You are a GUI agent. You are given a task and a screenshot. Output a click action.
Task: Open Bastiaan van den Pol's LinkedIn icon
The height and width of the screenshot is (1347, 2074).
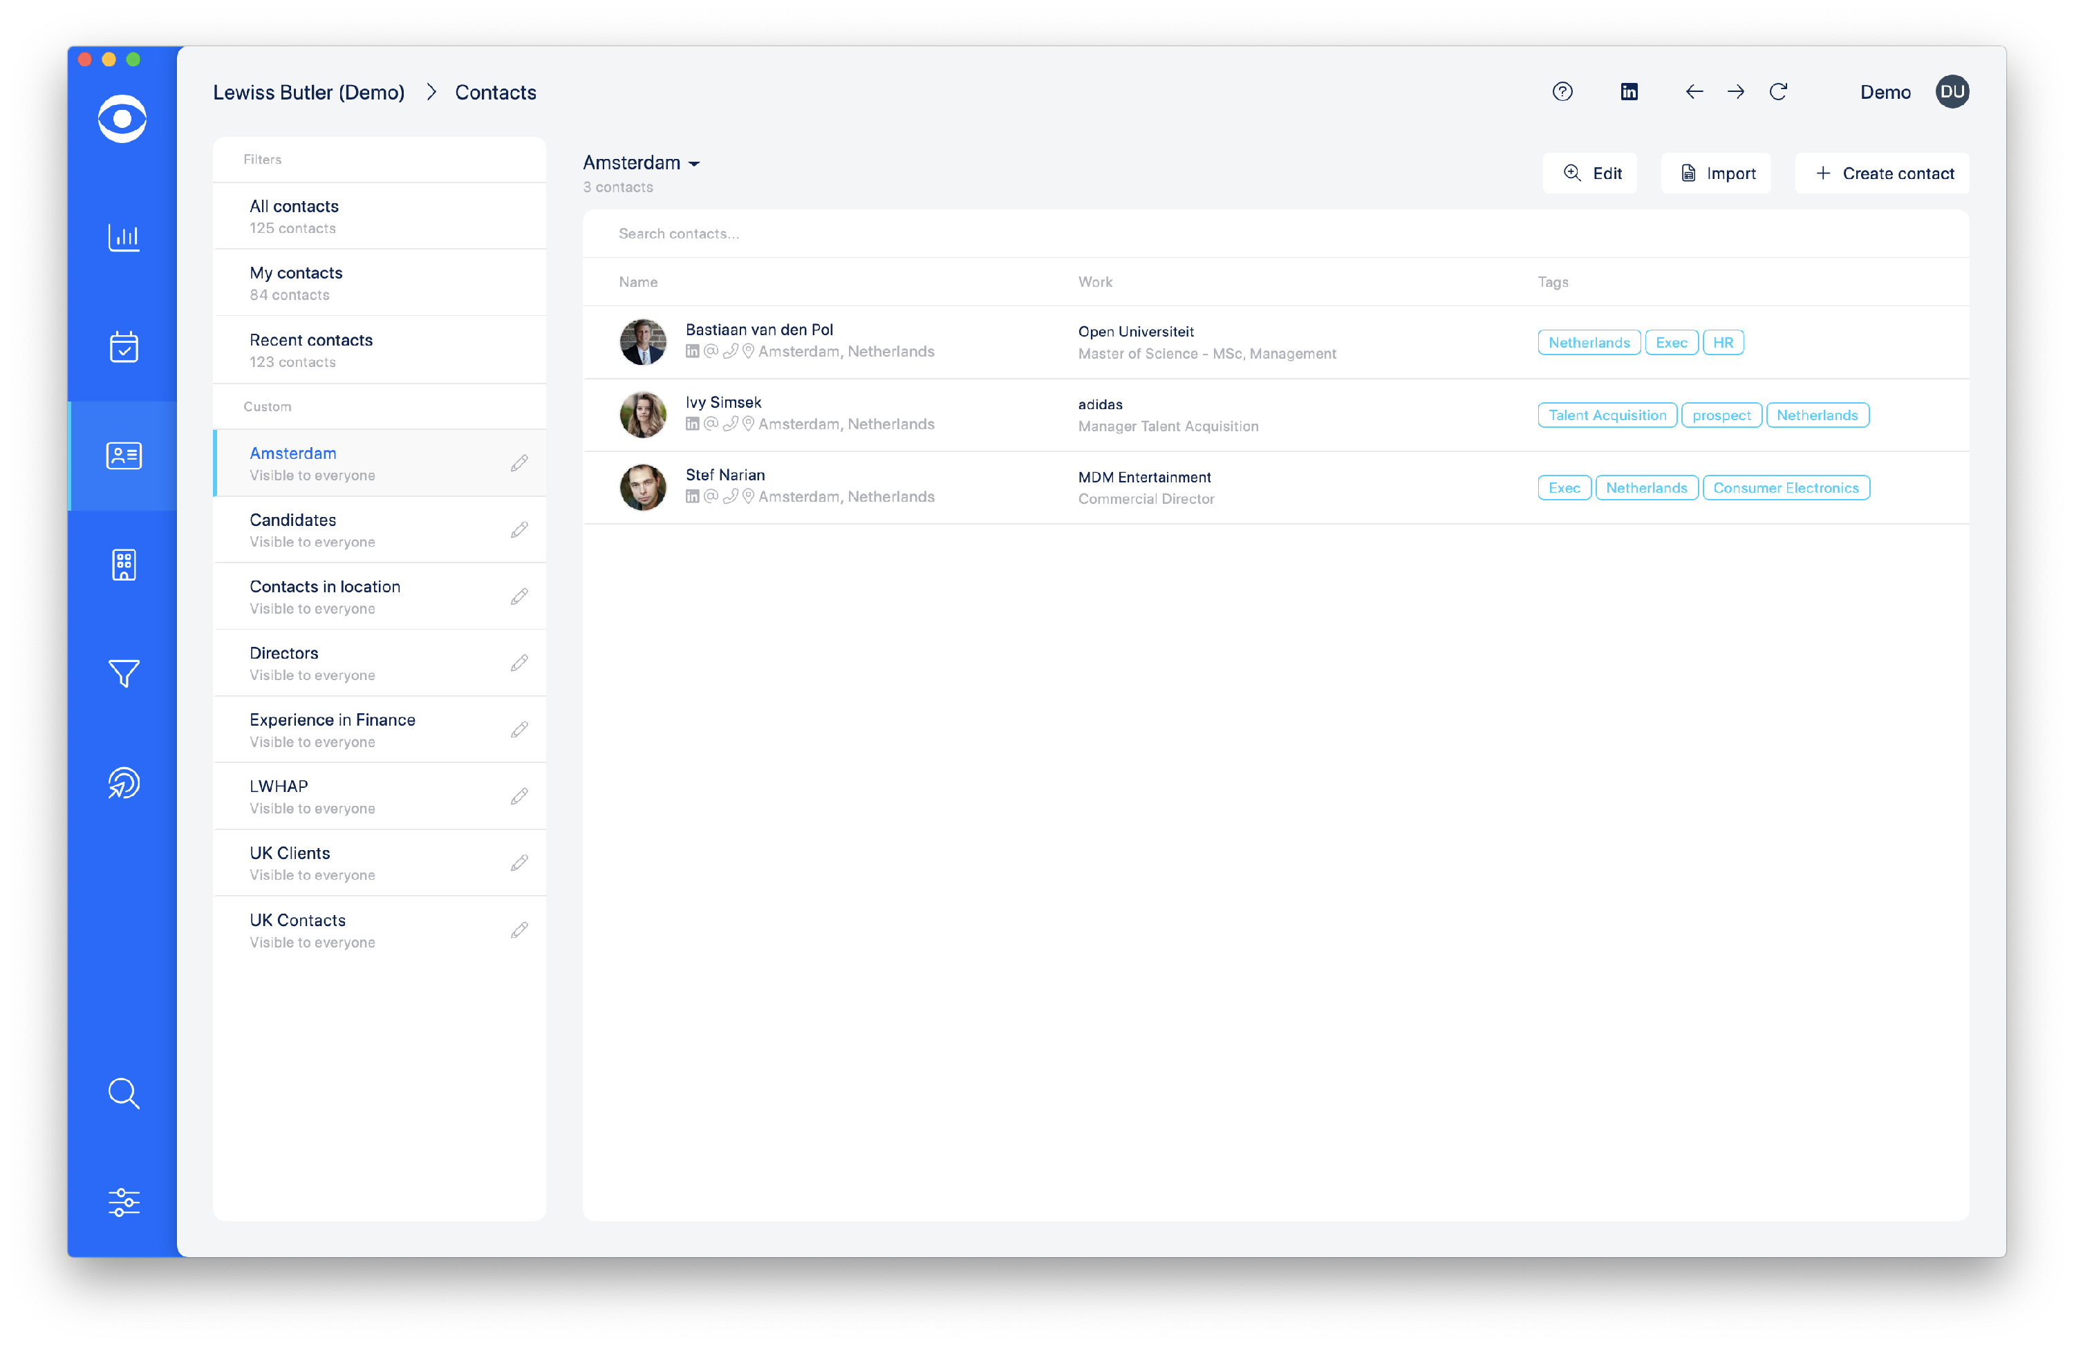[x=693, y=351]
